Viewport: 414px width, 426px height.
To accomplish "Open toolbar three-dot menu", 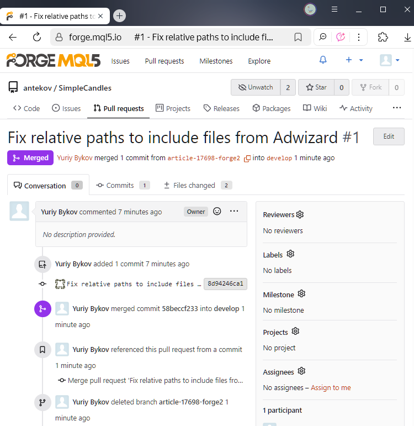I will [359, 37].
